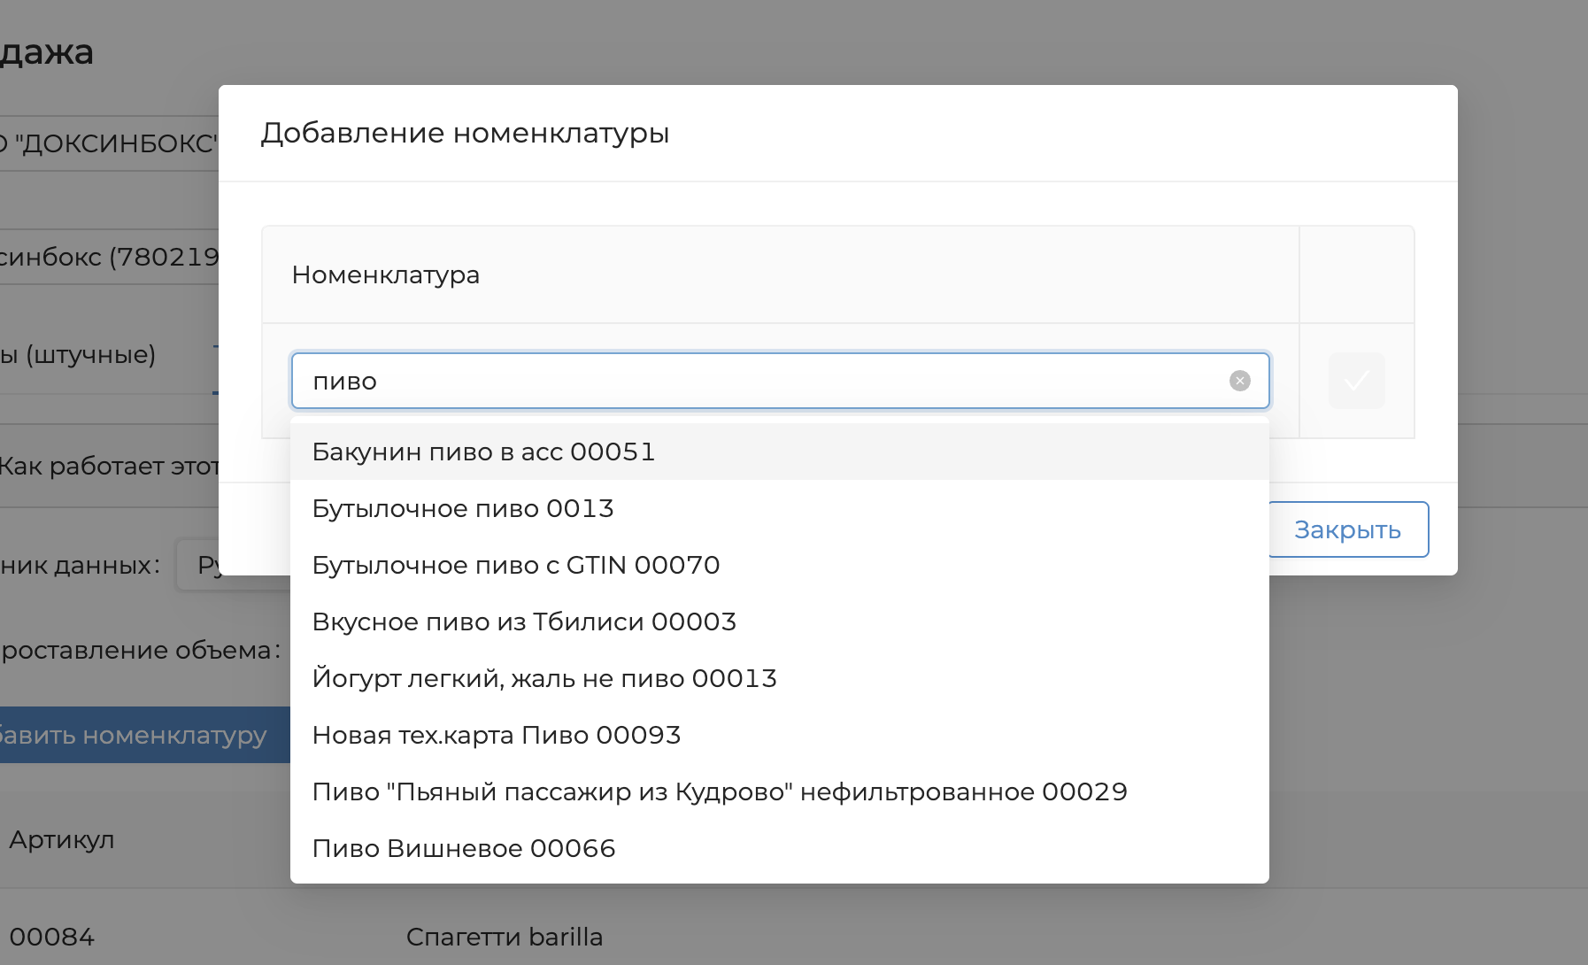1588x965 pixels.
Task: Click the checkmark confirm button
Action: pyautogui.click(x=1356, y=381)
